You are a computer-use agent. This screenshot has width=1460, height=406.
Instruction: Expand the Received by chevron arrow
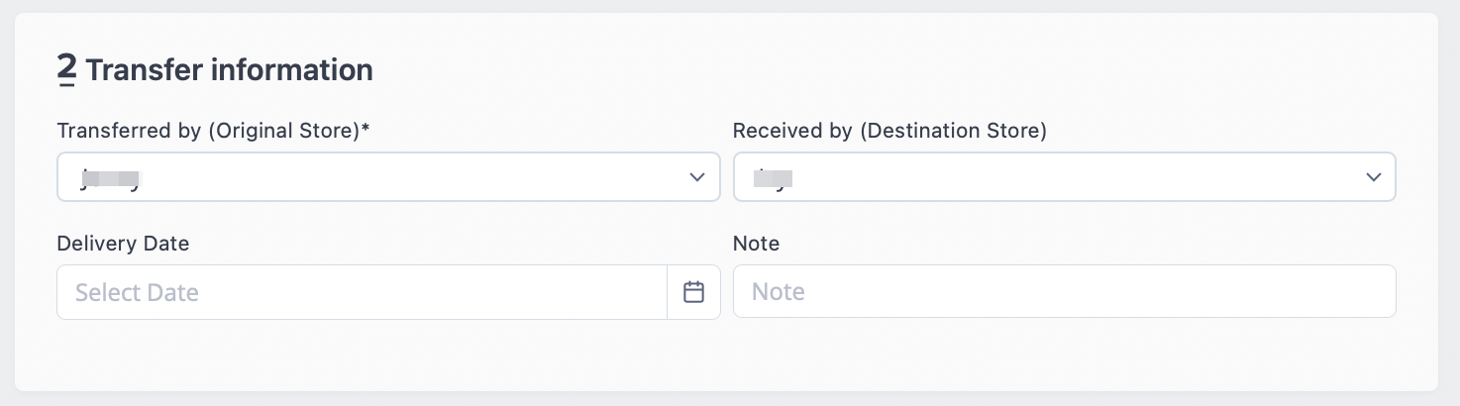pos(1373,177)
